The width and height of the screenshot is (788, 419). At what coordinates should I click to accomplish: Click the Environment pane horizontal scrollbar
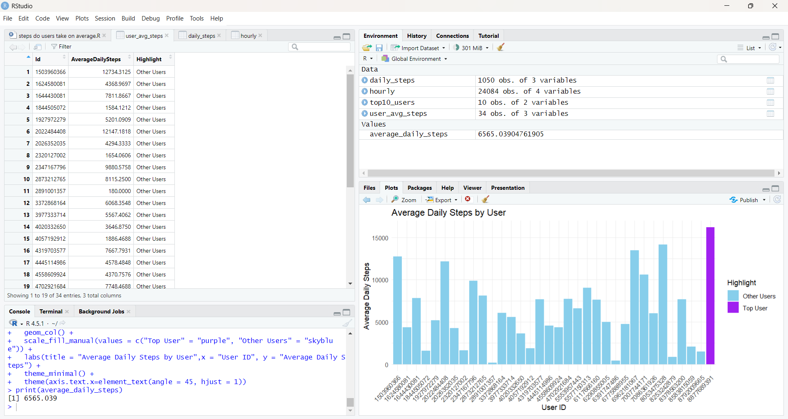tap(570, 173)
